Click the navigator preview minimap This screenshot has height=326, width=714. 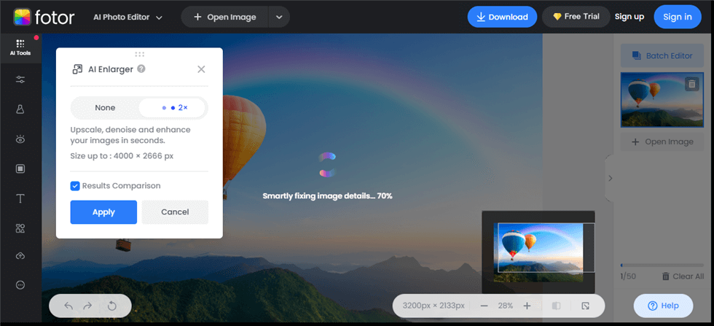[538, 252]
